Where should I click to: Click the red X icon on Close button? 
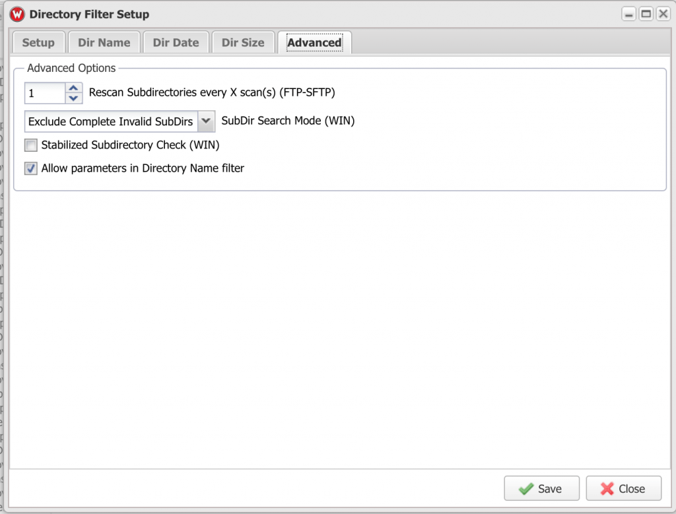[609, 488]
